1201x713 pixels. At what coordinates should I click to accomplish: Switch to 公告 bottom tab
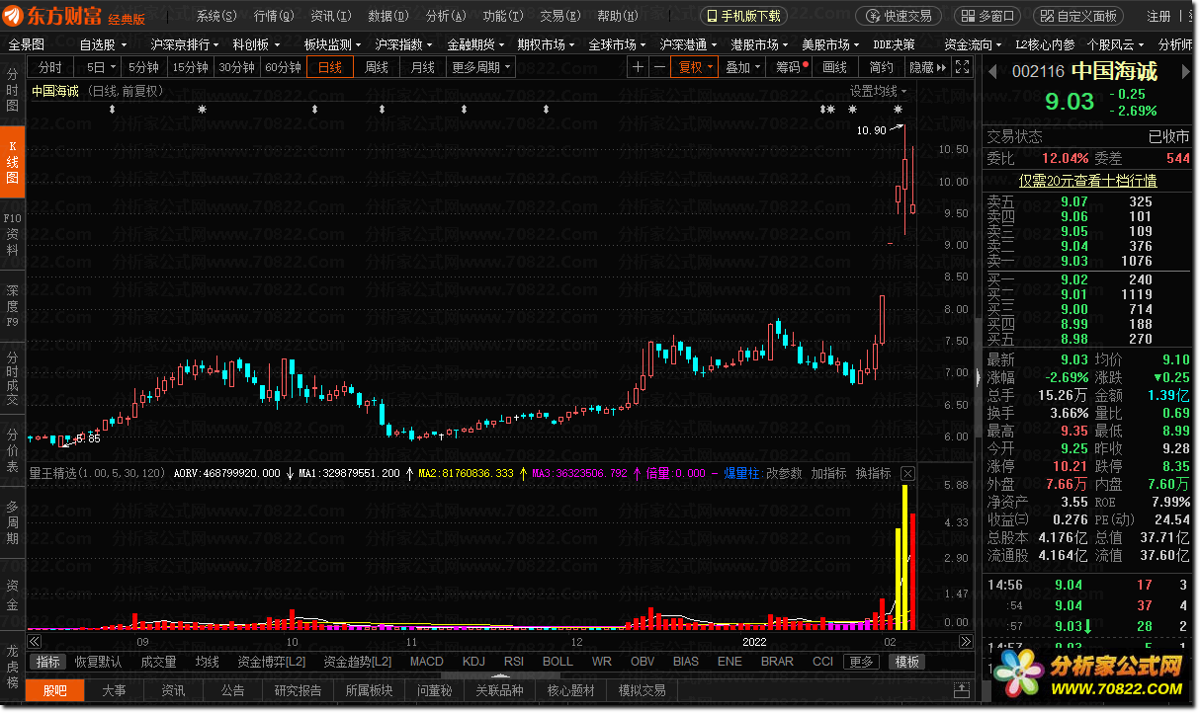pyautogui.click(x=232, y=690)
